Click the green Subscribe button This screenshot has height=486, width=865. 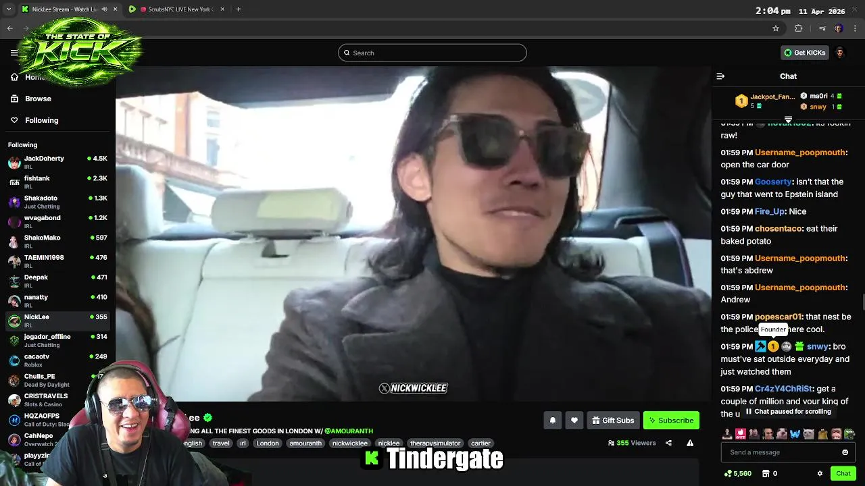[671, 421]
